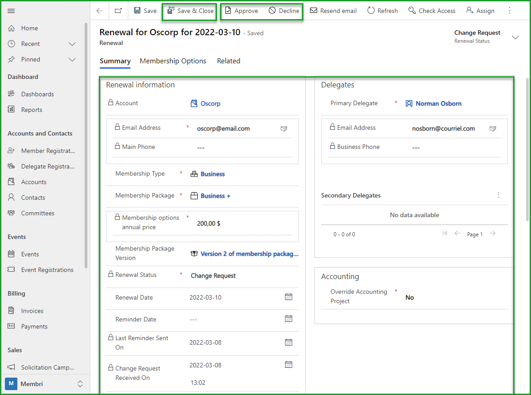Switch to the Related tab
Image resolution: width=531 pixels, height=395 pixels.
coord(229,61)
